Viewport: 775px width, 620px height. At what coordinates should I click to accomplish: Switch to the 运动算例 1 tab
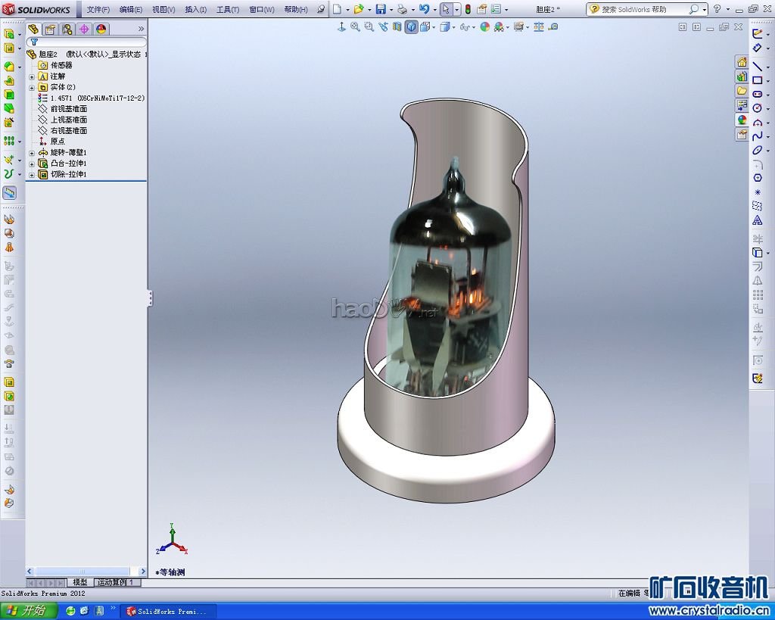[117, 582]
